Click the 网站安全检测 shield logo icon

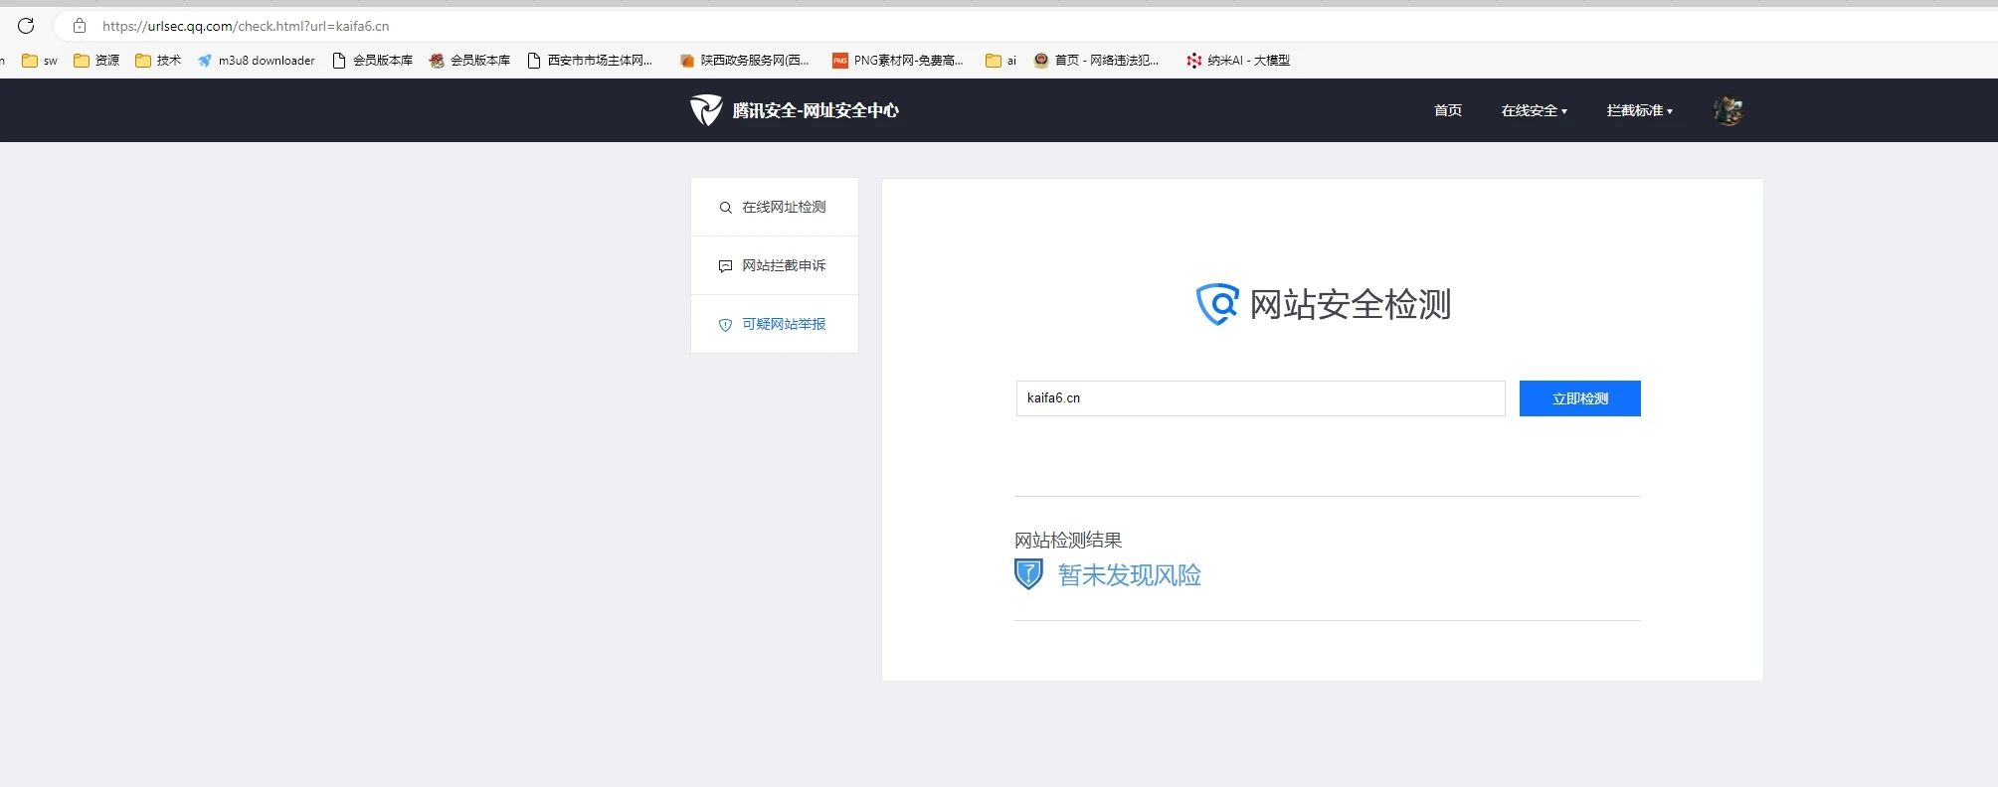pos(1217,304)
